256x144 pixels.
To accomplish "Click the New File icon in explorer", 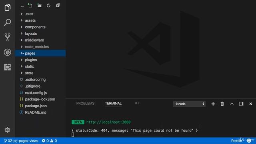I will (x=30, y=5).
